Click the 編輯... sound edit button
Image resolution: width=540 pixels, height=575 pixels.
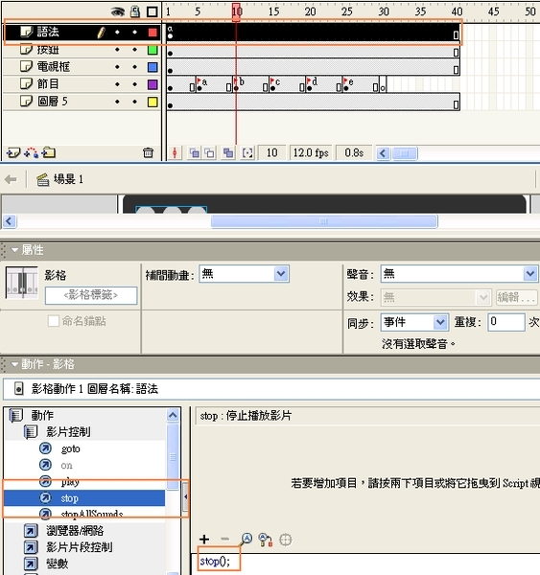517,297
